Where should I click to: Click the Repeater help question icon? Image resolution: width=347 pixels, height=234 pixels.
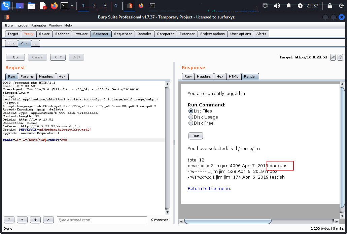click(340, 57)
